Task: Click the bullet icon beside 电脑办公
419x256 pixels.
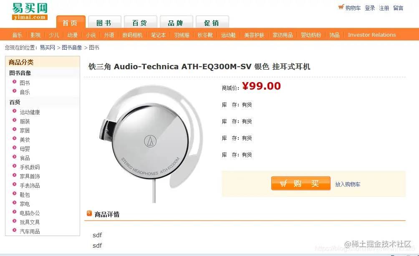Action: click(x=15, y=212)
